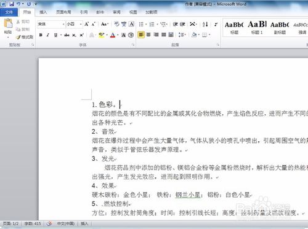Viewport: 308px width, 229px height.
Task: Open the Font dialog launcher
Action: (x=133, y=45)
